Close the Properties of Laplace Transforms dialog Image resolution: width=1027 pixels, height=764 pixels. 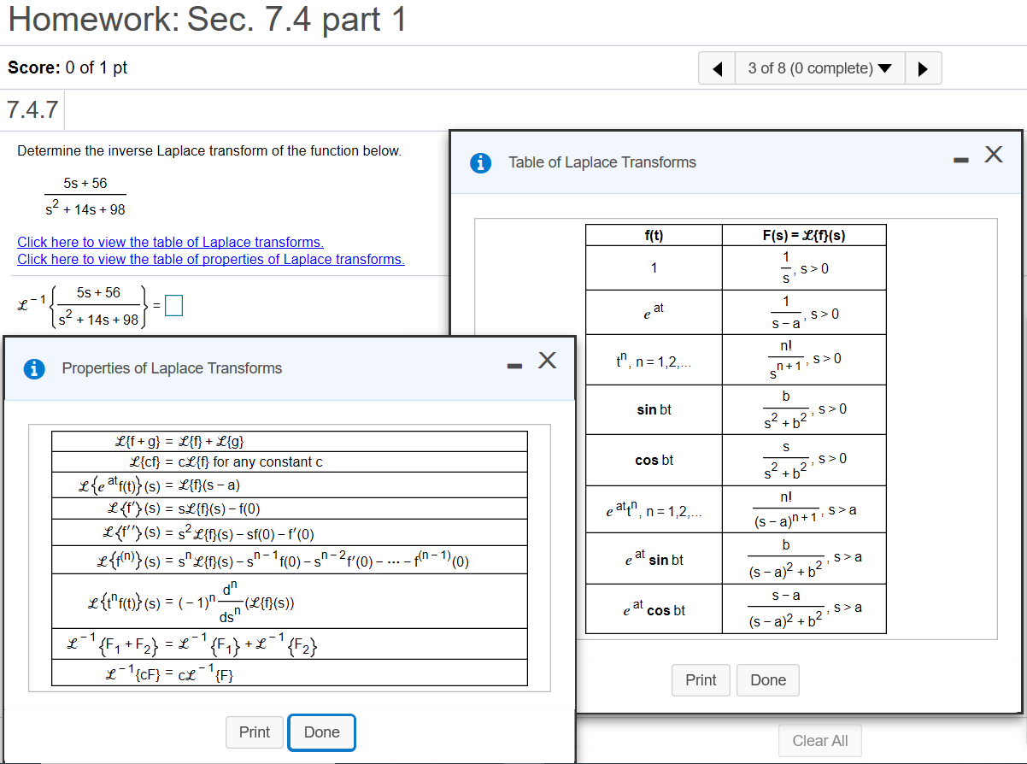(546, 361)
